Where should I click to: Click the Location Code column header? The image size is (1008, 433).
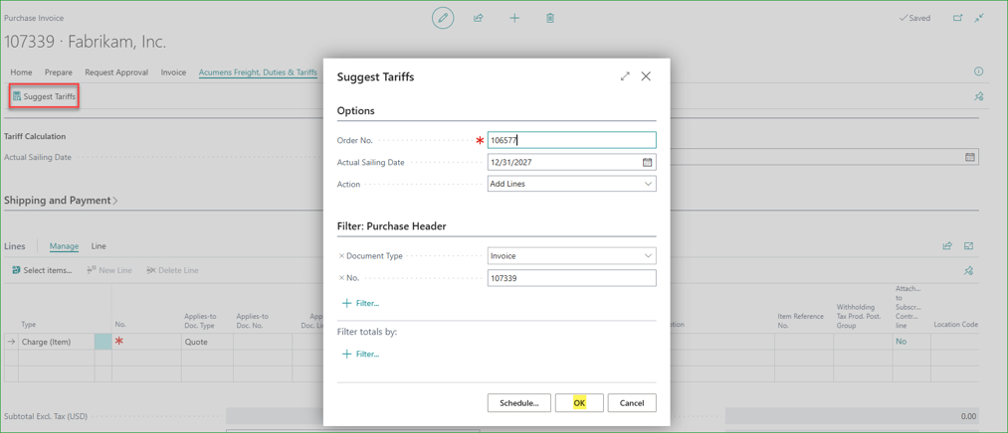956,325
